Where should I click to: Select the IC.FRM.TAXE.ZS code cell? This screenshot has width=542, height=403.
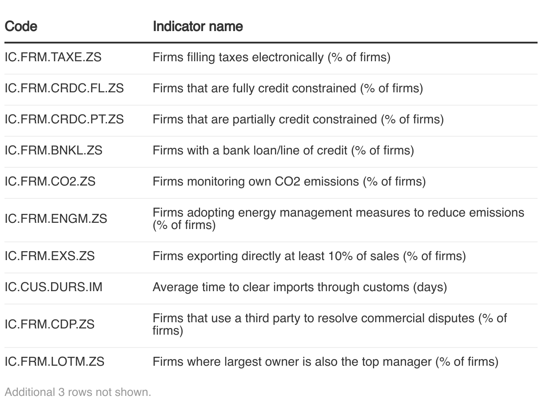(x=53, y=57)
